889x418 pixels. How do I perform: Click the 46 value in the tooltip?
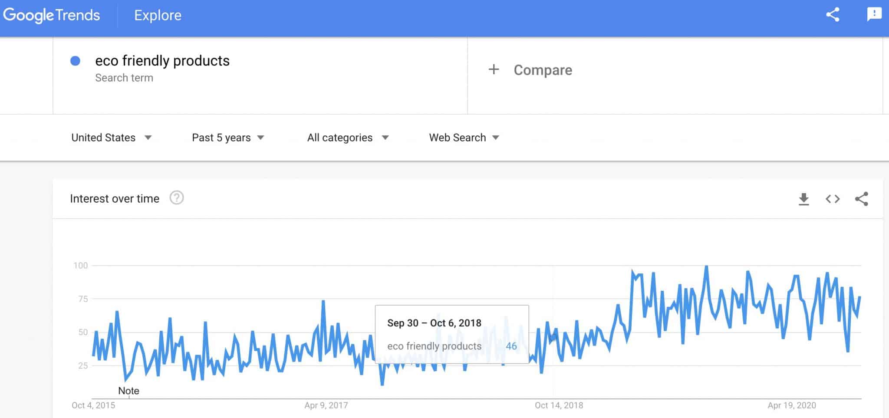pyautogui.click(x=511, y=346)
